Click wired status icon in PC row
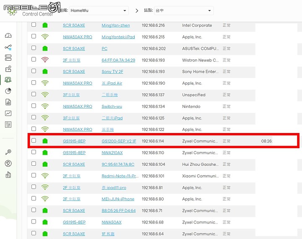This screenshot has width=302, height=239. pos(45,49)
